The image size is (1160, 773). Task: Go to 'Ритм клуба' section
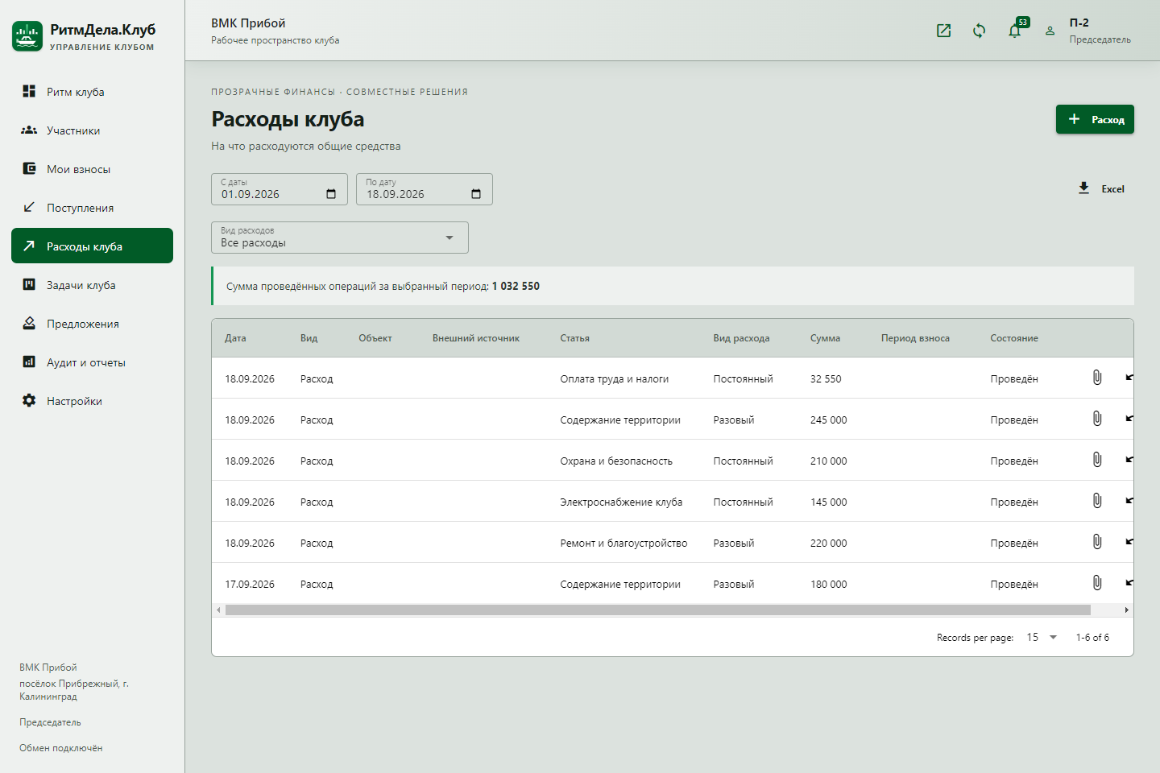pyautogui.click(x=92, y=92)
